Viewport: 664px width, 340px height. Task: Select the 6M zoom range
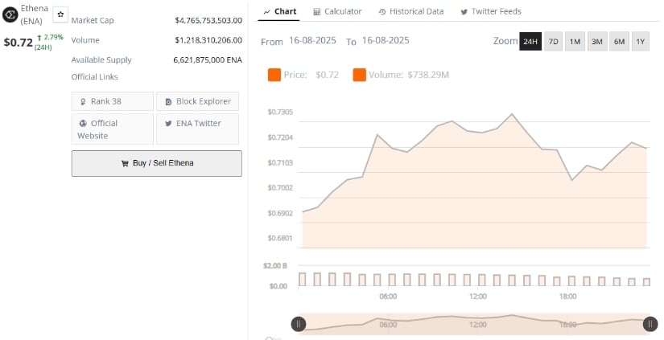(x=619, y=42)
